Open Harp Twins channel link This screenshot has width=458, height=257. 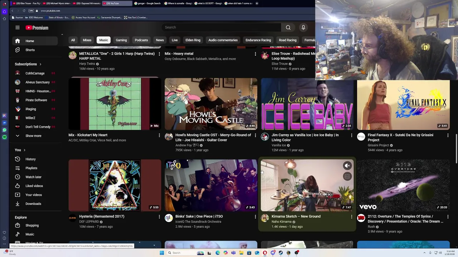(x=87, y=64)
